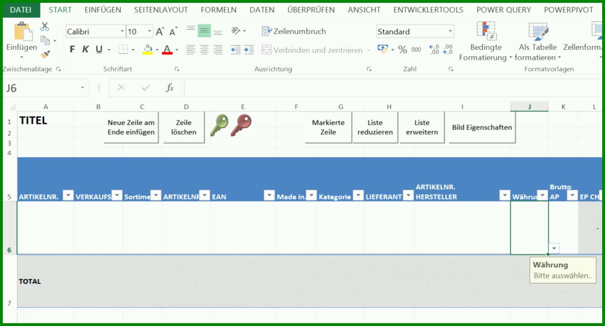
Task: Toggle middle vertical alignment icon
Action: [x=204, y=31]
